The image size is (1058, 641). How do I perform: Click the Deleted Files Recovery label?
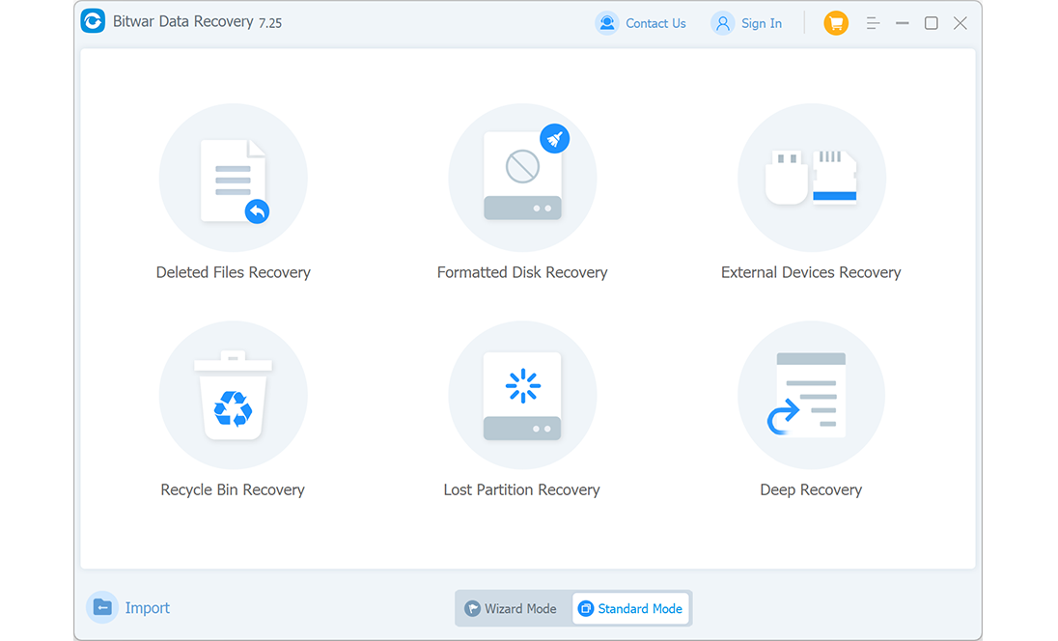pos(234,272)
